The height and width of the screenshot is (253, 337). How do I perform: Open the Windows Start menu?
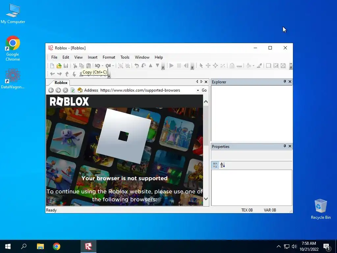coord(8,246)
